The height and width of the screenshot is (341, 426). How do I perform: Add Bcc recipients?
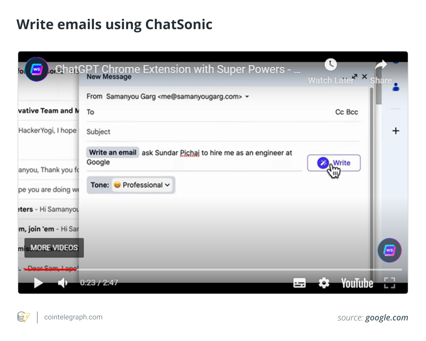352,112
